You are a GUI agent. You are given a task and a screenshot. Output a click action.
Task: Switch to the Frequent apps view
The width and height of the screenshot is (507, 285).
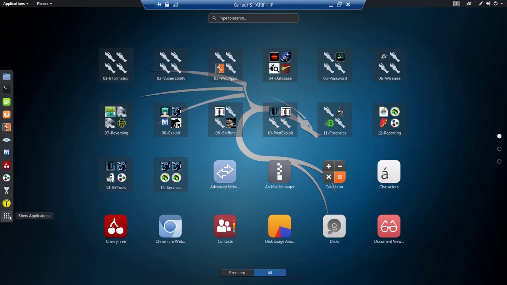tap(237, 273)
